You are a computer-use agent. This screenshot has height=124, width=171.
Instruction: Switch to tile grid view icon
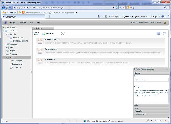click(x=158, y=33)
